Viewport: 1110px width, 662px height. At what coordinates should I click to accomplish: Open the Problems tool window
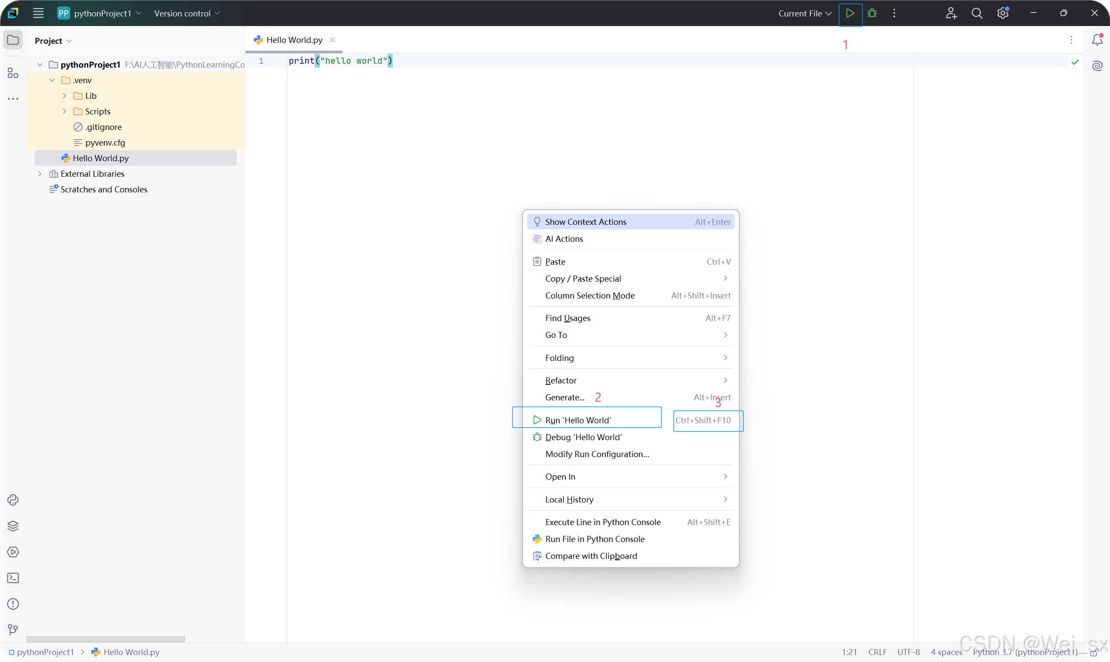point(13,604)
